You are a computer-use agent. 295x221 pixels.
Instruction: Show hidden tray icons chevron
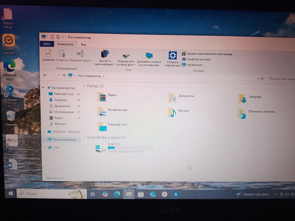pos(276,194)
